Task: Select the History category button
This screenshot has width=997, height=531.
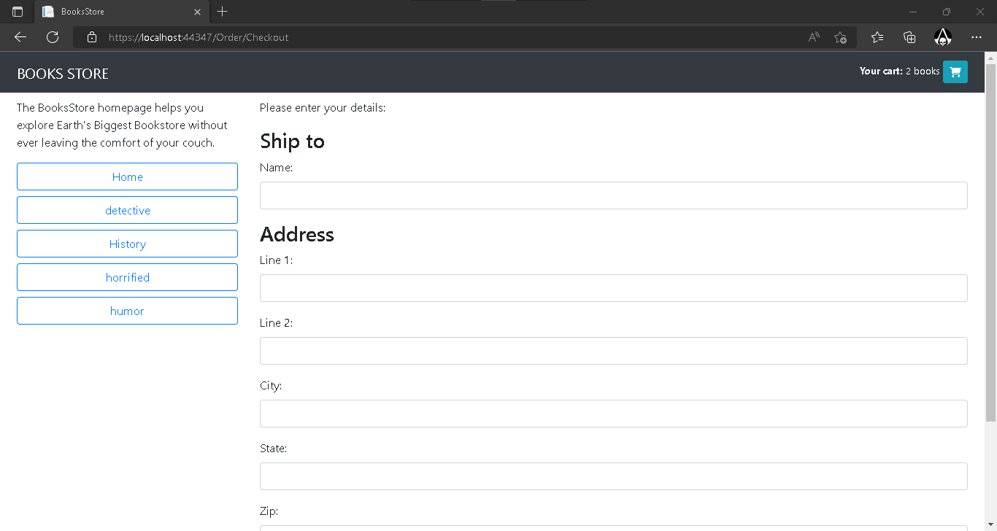Action: (127, 244)
